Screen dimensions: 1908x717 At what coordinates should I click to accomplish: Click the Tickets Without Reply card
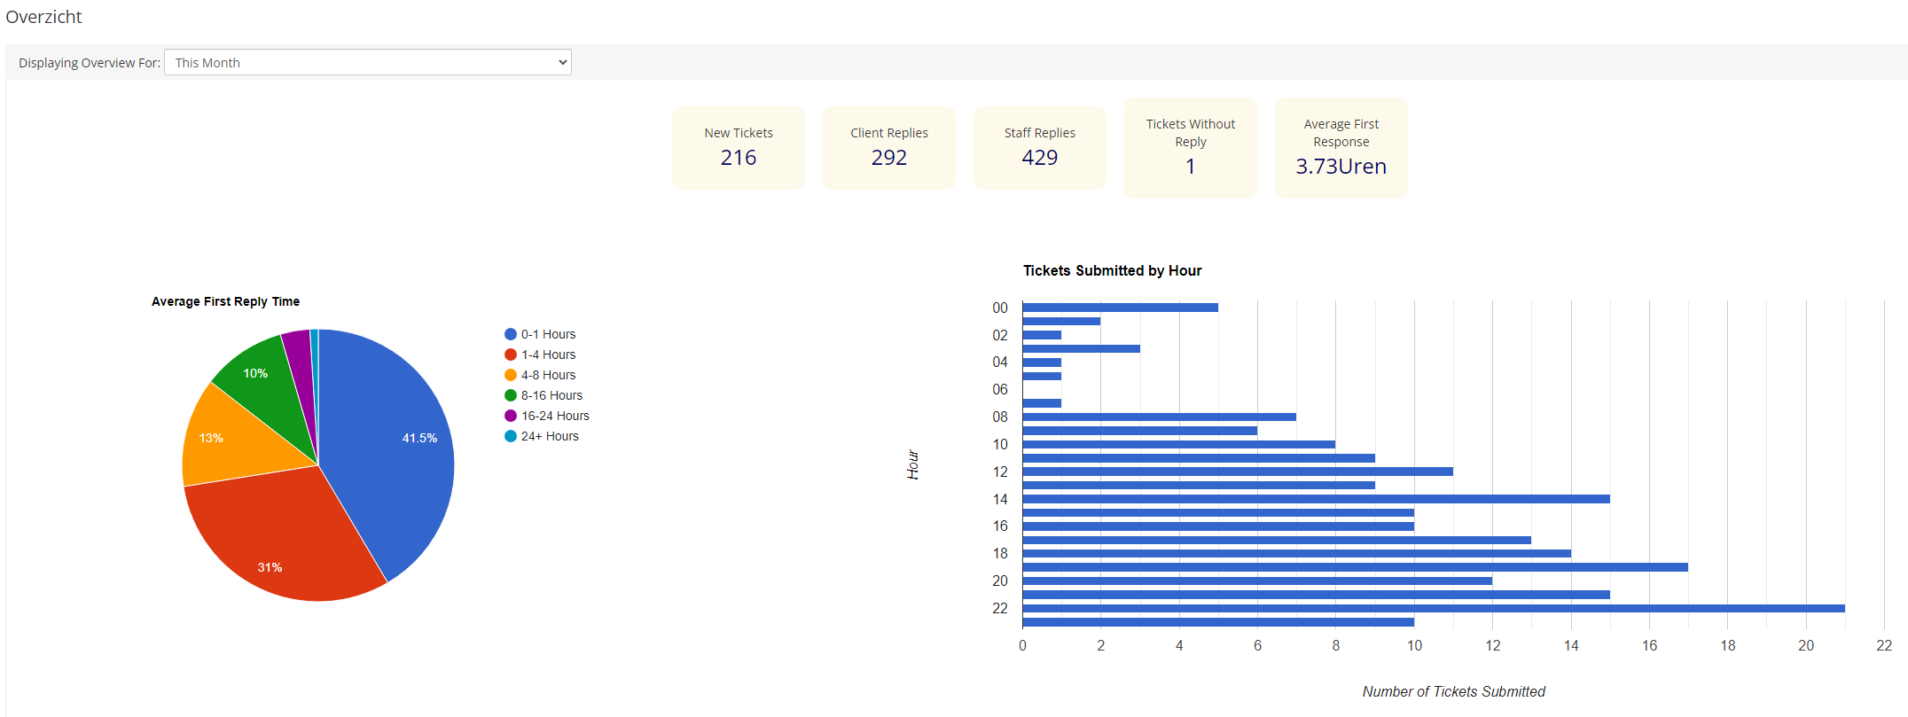(1190, 147)
